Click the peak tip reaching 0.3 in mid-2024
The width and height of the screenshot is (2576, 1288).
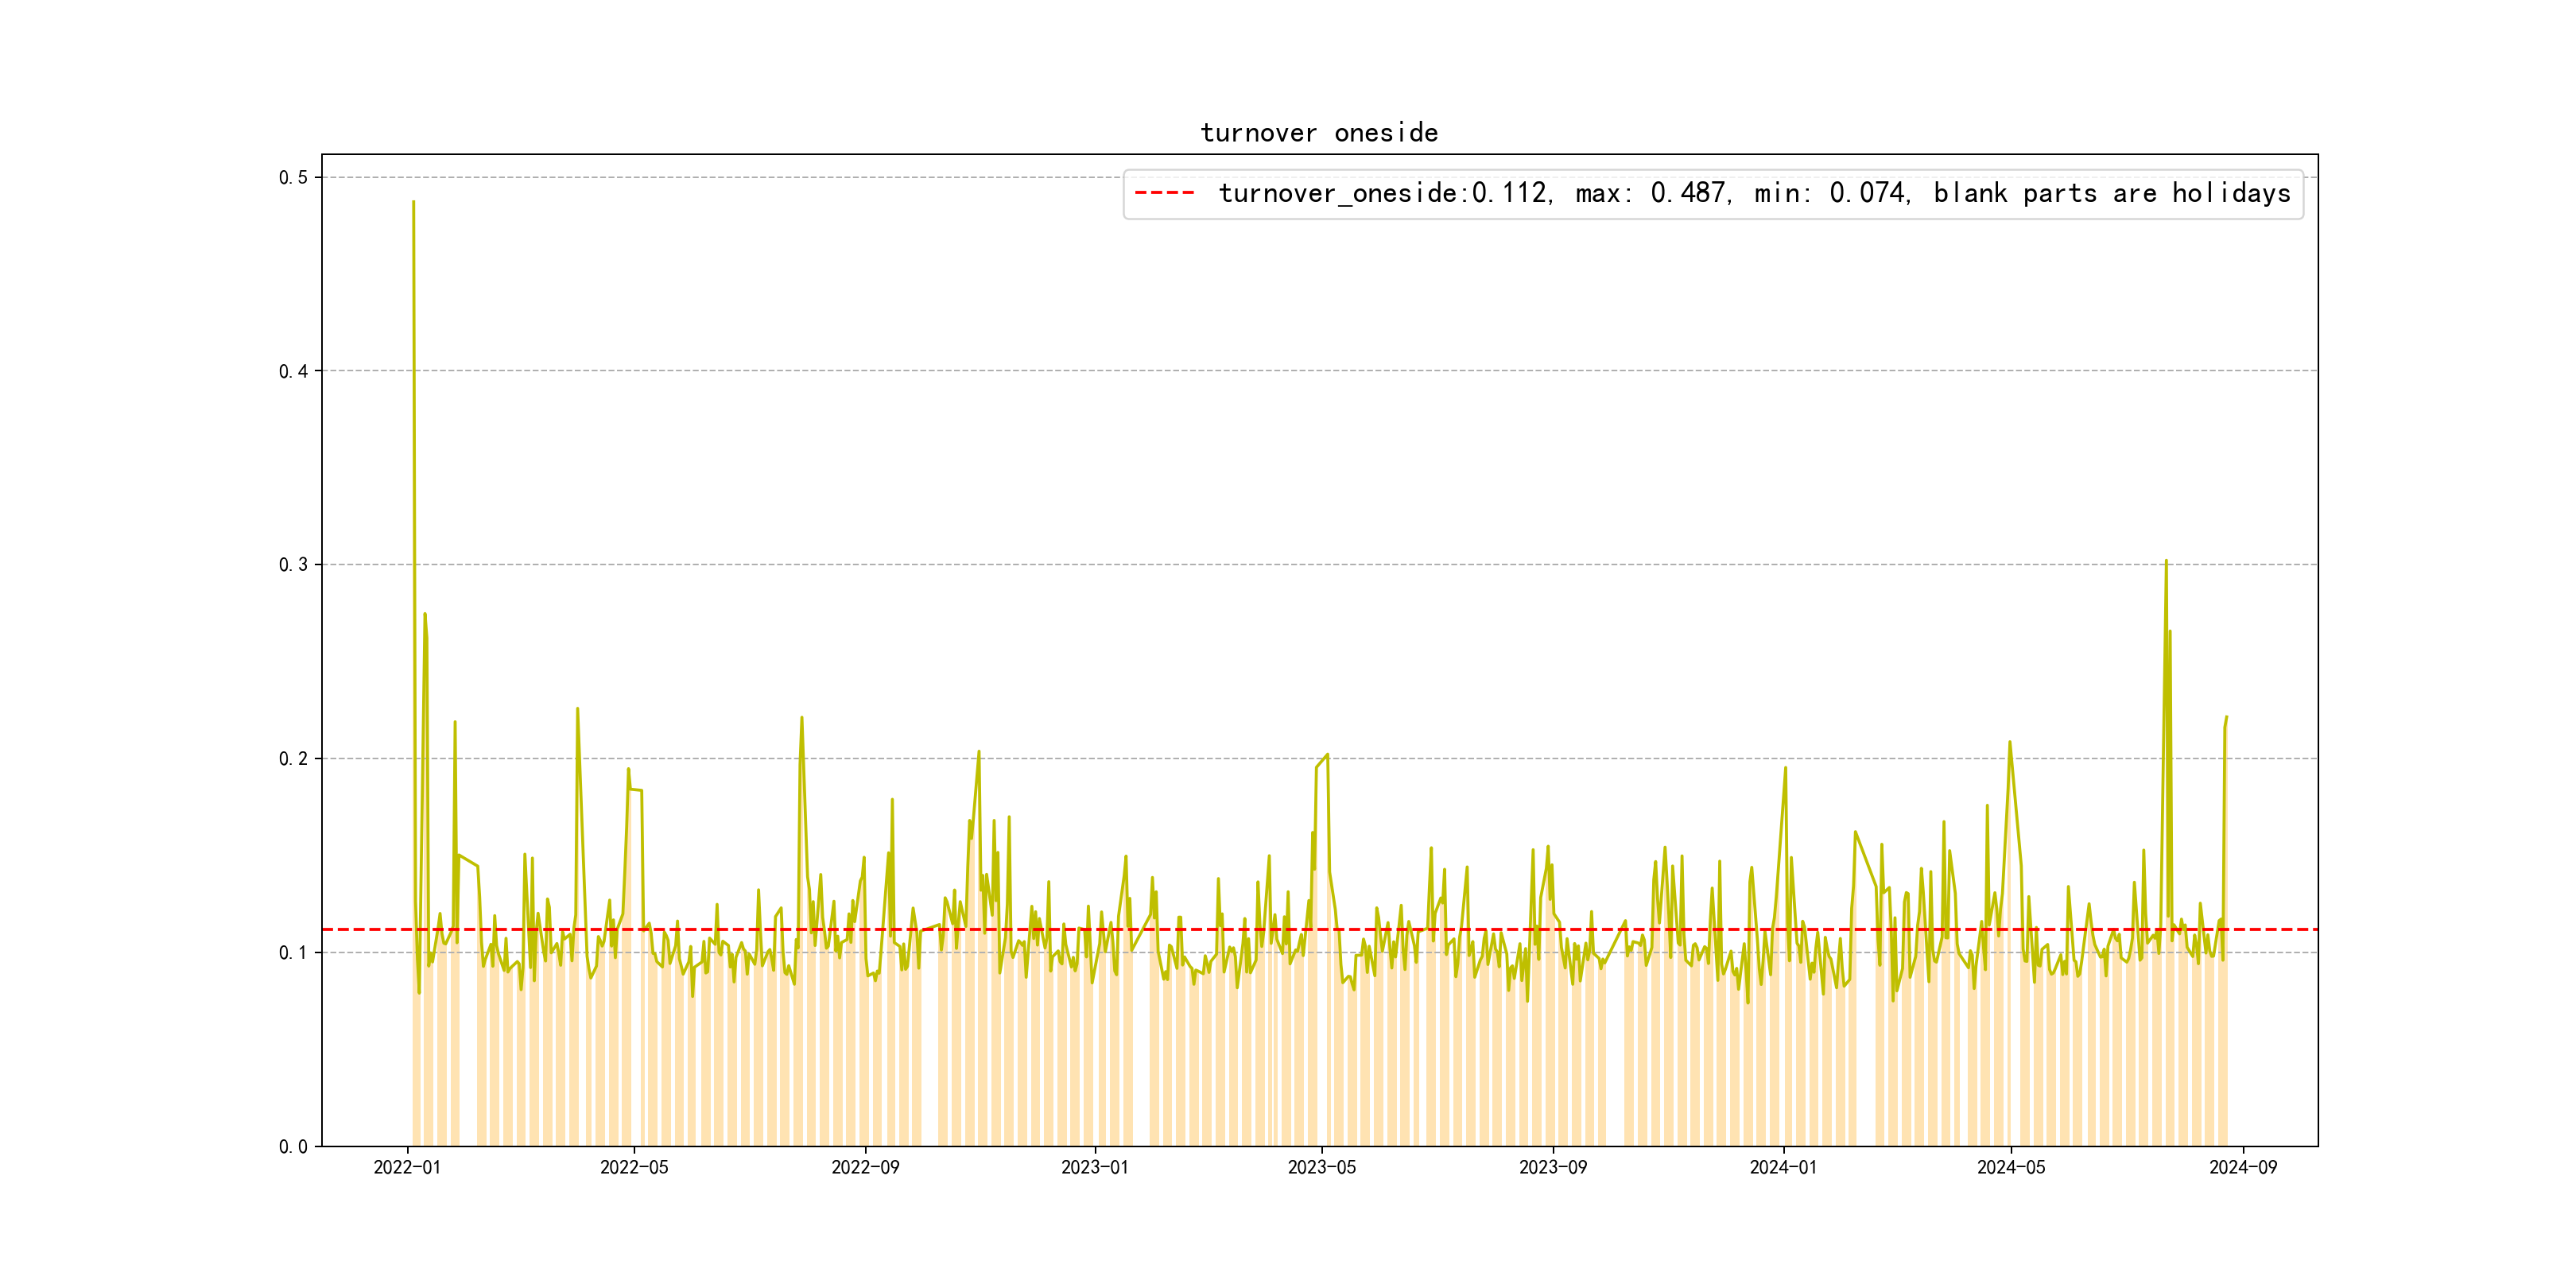pos(2166,561)
